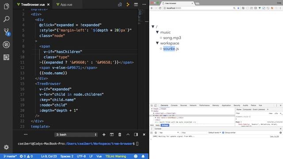Toggle the DevTools device toolbar
This screenshot has width=283, height=159.
tap(156, 105)
